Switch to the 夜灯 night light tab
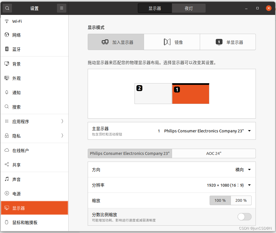This screenshot has height=233, width=276. pyautogui.click(x=189, y=8)
